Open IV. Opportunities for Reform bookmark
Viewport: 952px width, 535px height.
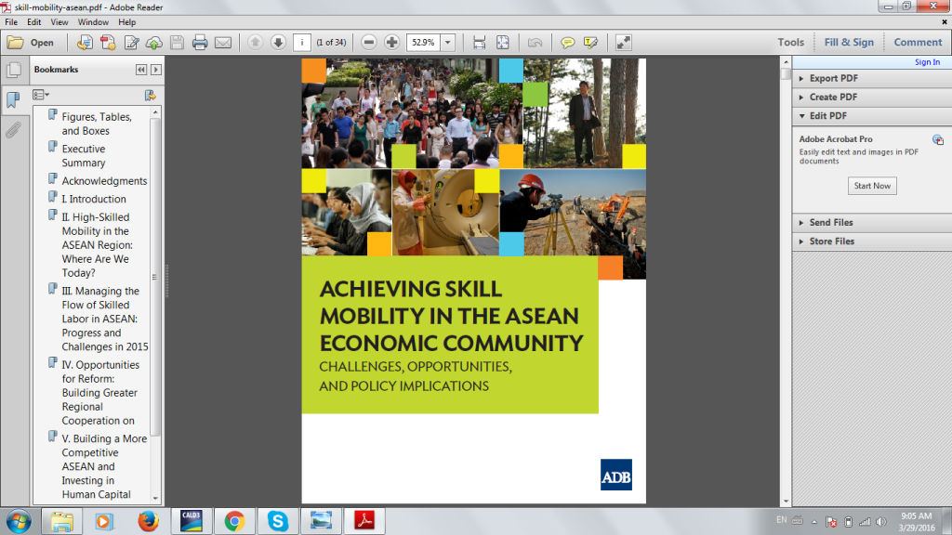coord(100,393)
